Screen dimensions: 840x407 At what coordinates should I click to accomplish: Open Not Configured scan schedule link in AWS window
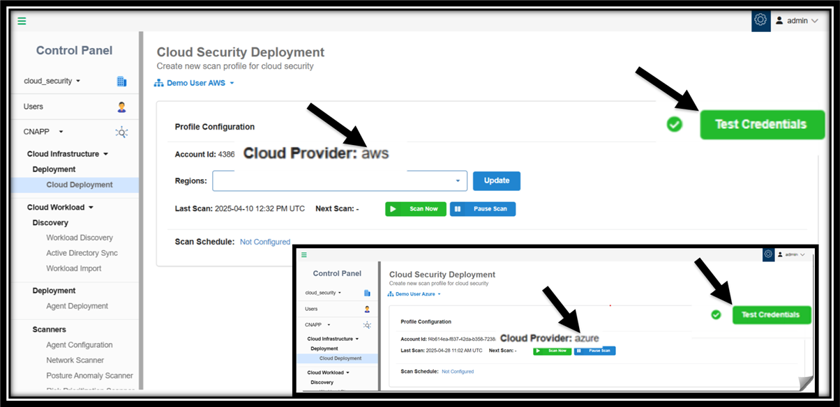265,242
